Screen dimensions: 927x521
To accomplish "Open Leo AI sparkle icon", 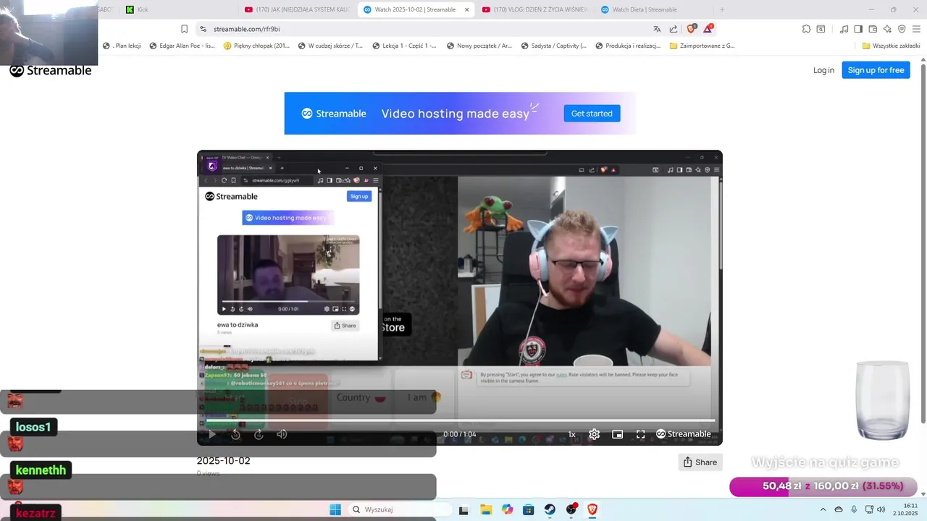I will (x=887, y=29).
